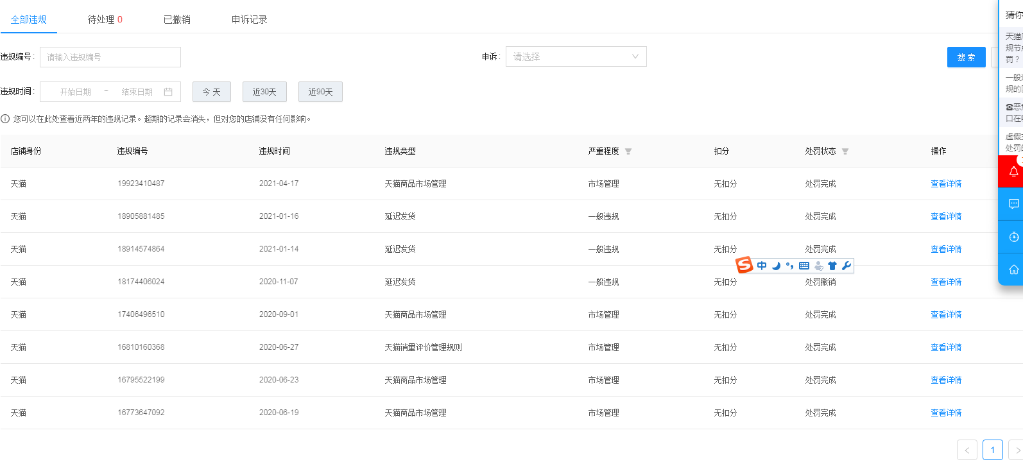Click the 违规编号 column header

132,151
